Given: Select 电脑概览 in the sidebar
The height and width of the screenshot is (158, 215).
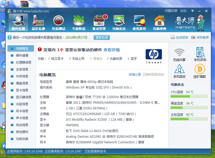Looking at the screenshot, I should coord(21,49).
